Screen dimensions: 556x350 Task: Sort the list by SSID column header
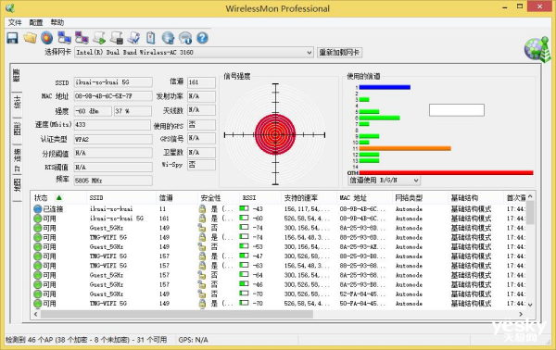click(120, 197)
